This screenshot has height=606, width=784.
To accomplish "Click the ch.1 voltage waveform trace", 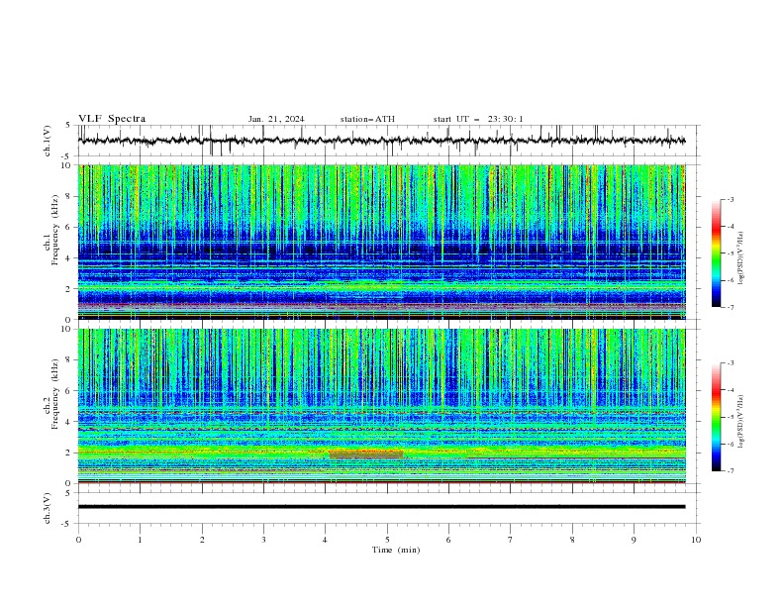I will coord(381,141).
